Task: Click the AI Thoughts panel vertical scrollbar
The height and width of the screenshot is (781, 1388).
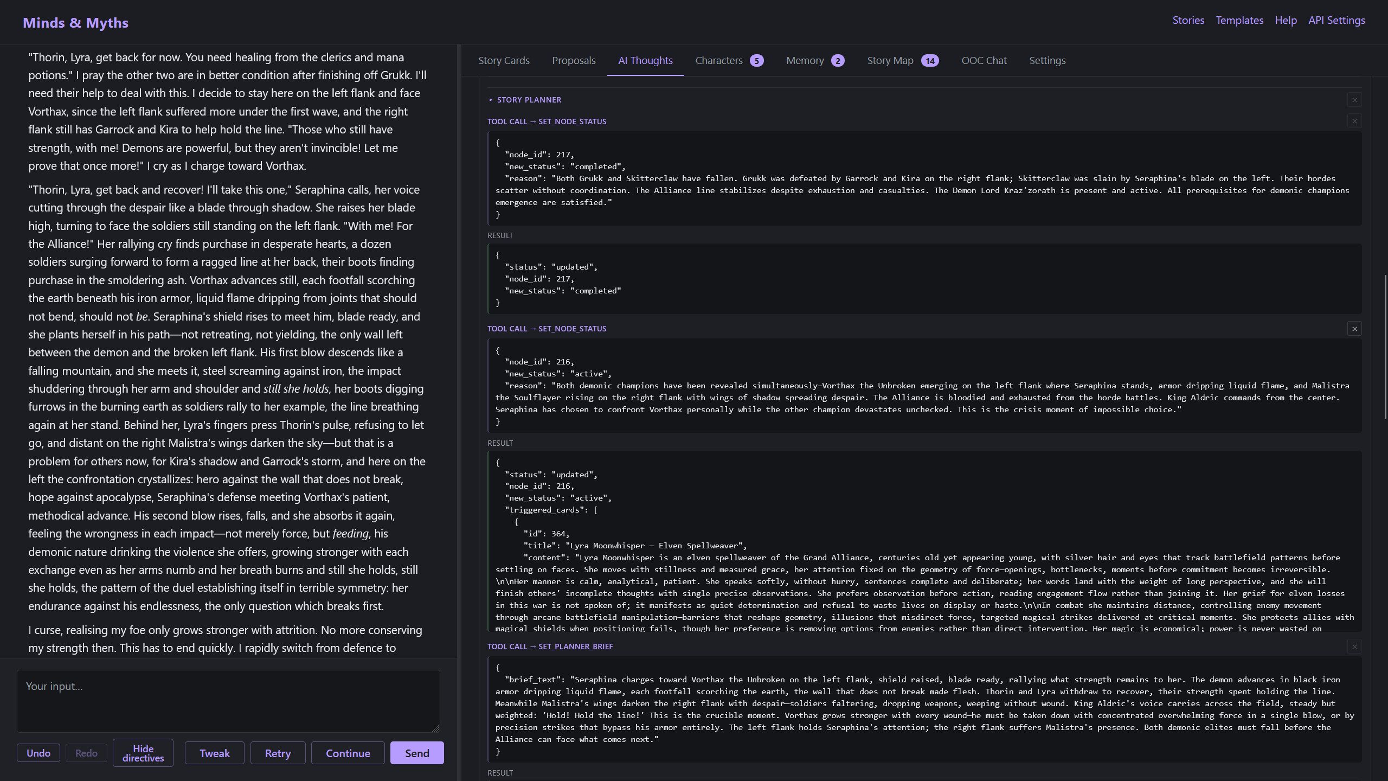Action: [x=1385, y=347]
